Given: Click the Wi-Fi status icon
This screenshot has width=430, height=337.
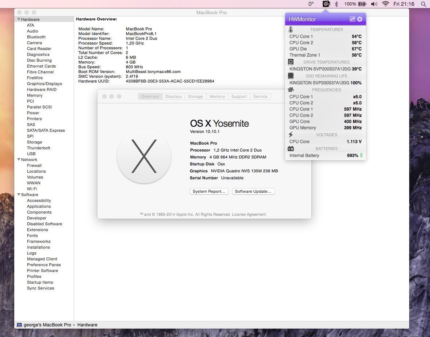Looking at the screenshot, I should click(385, 4).
